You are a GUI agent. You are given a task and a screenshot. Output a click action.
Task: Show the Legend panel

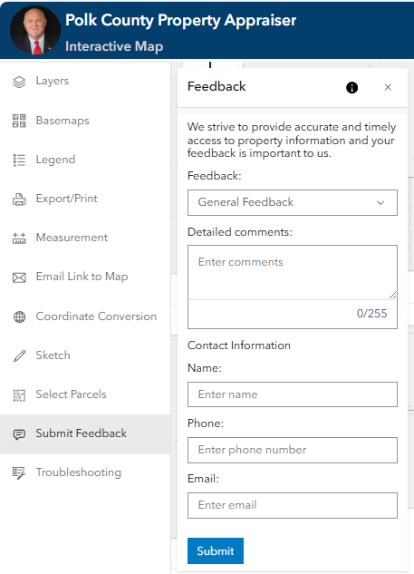tap(85, 160)
